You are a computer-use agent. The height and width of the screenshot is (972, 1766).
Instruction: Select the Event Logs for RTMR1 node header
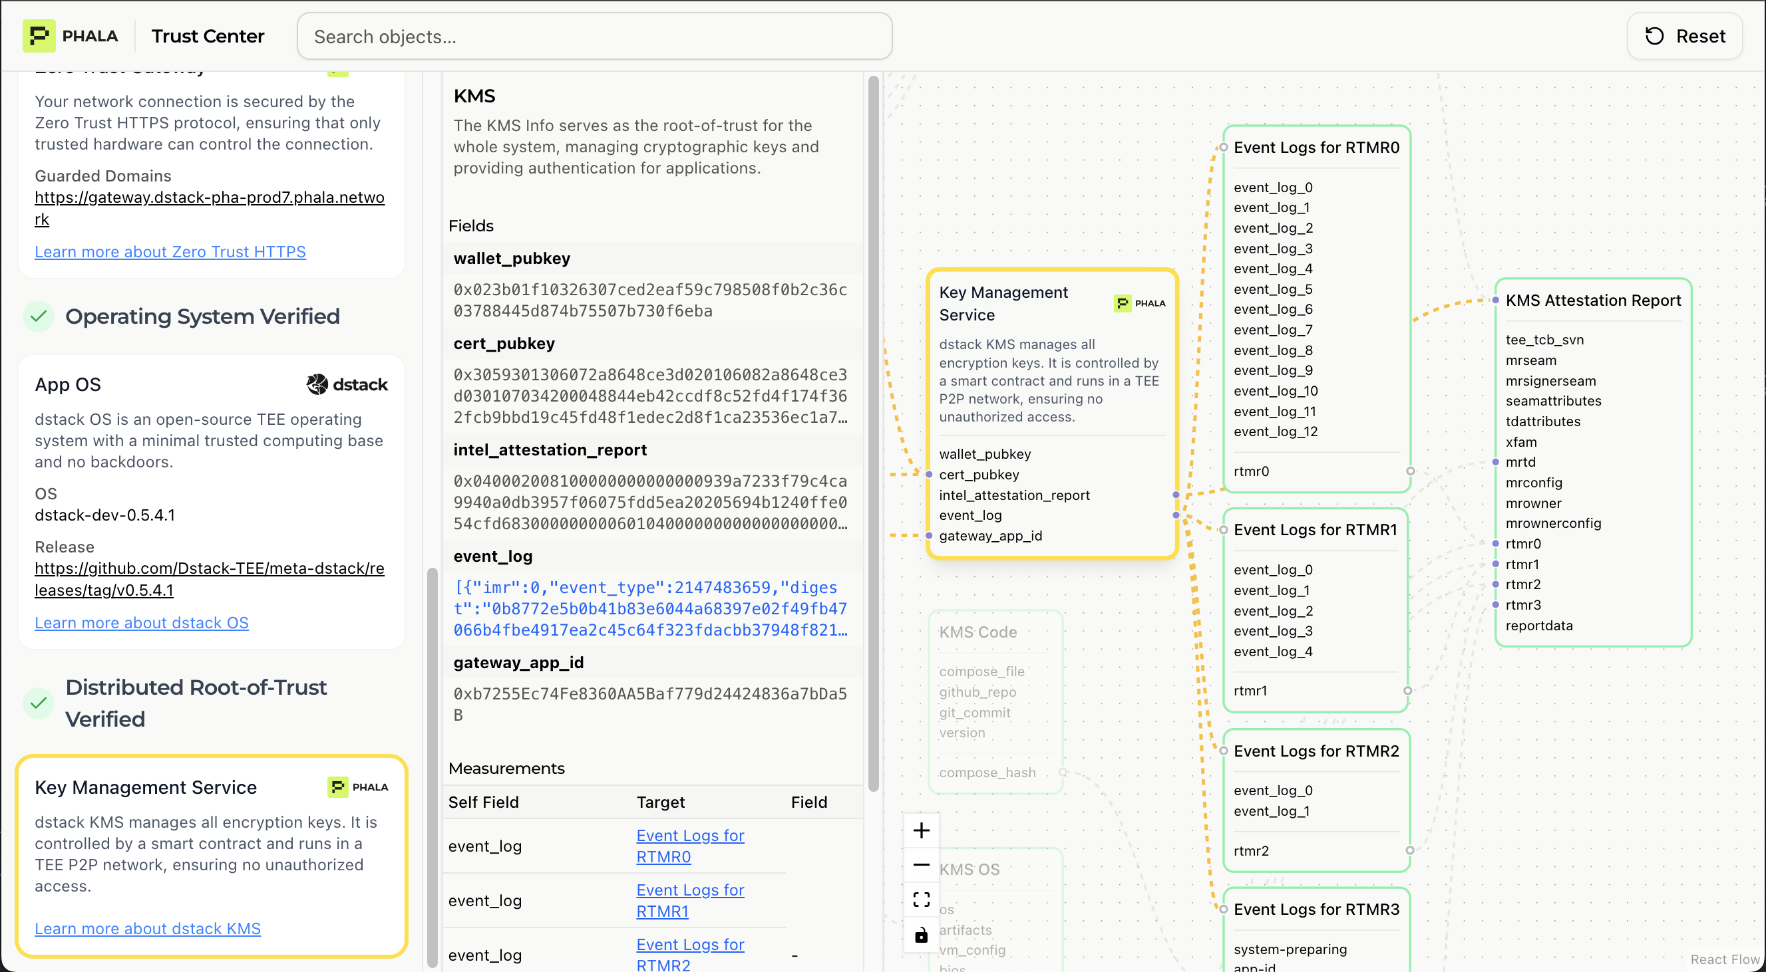1314,529
